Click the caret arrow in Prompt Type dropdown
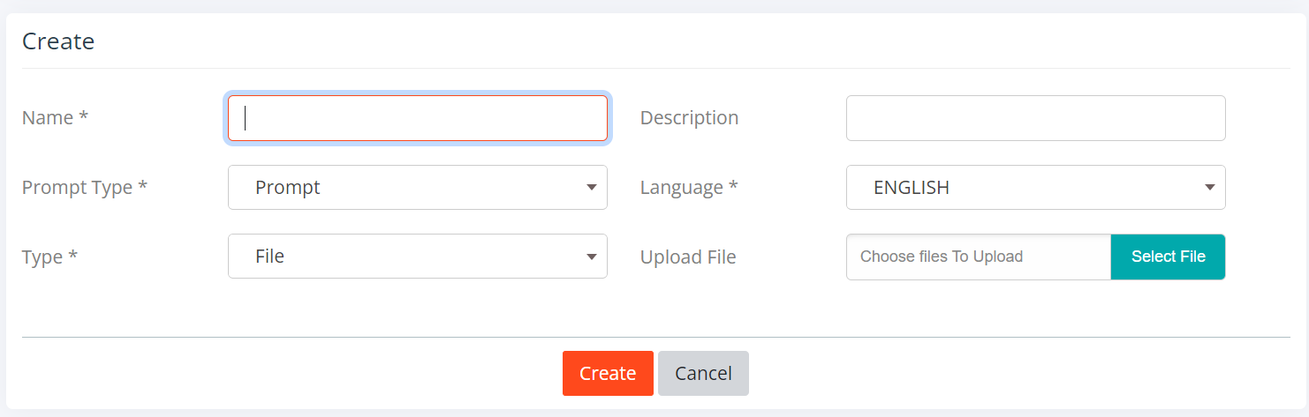The height and width of the screenshot is (417, 1309). pyautogui.click(x=591, y=187)
